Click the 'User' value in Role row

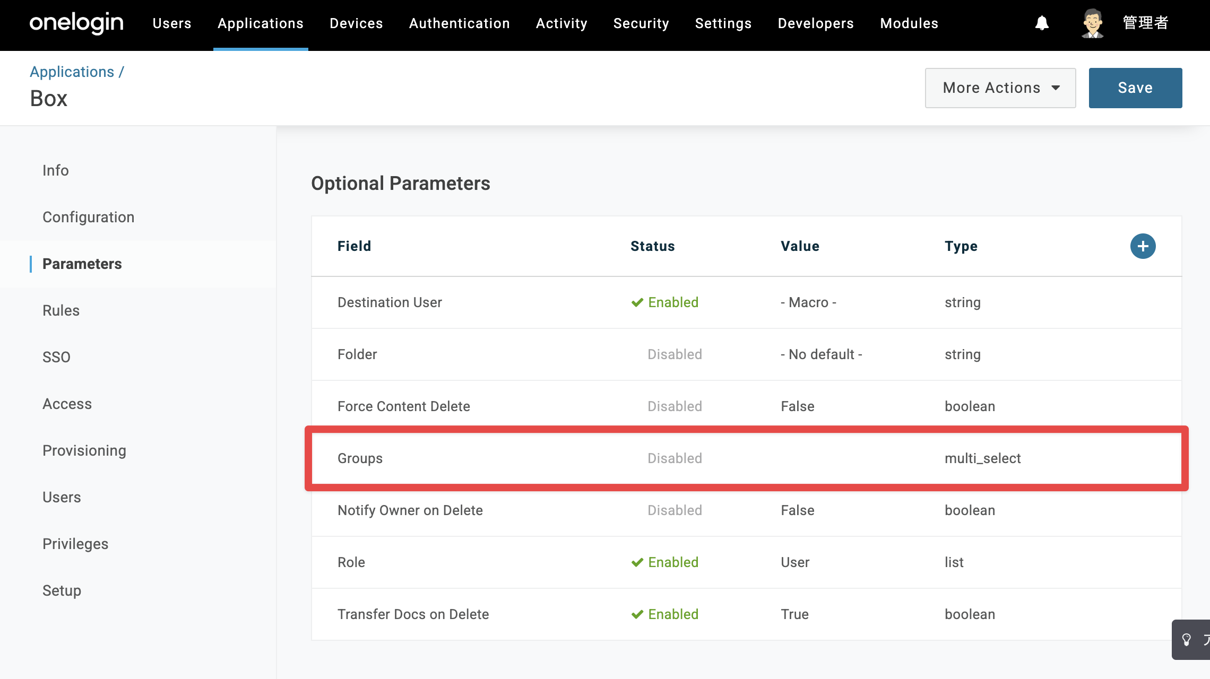pos(795,562)
